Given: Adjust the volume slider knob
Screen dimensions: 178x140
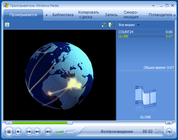Looking at the screenshot, I should click(x=65, y=132).
